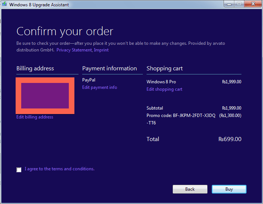This screenshot has width=263, height=204.
Task: Click the Shopping cart heading
Action: pyautogui.click(x=164, y=68)
